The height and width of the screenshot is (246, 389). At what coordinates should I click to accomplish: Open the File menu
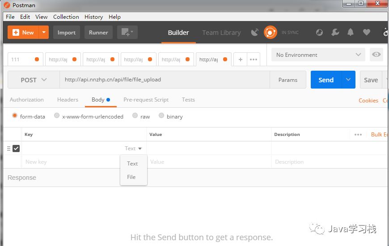coord(10,17)
